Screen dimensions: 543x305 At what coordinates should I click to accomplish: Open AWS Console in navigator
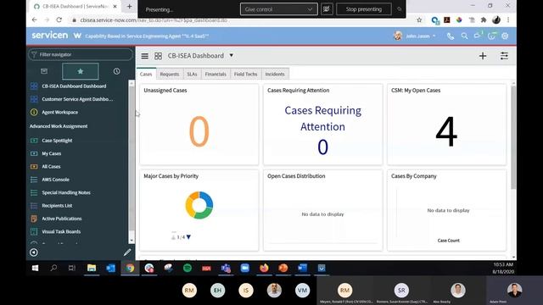55,180
